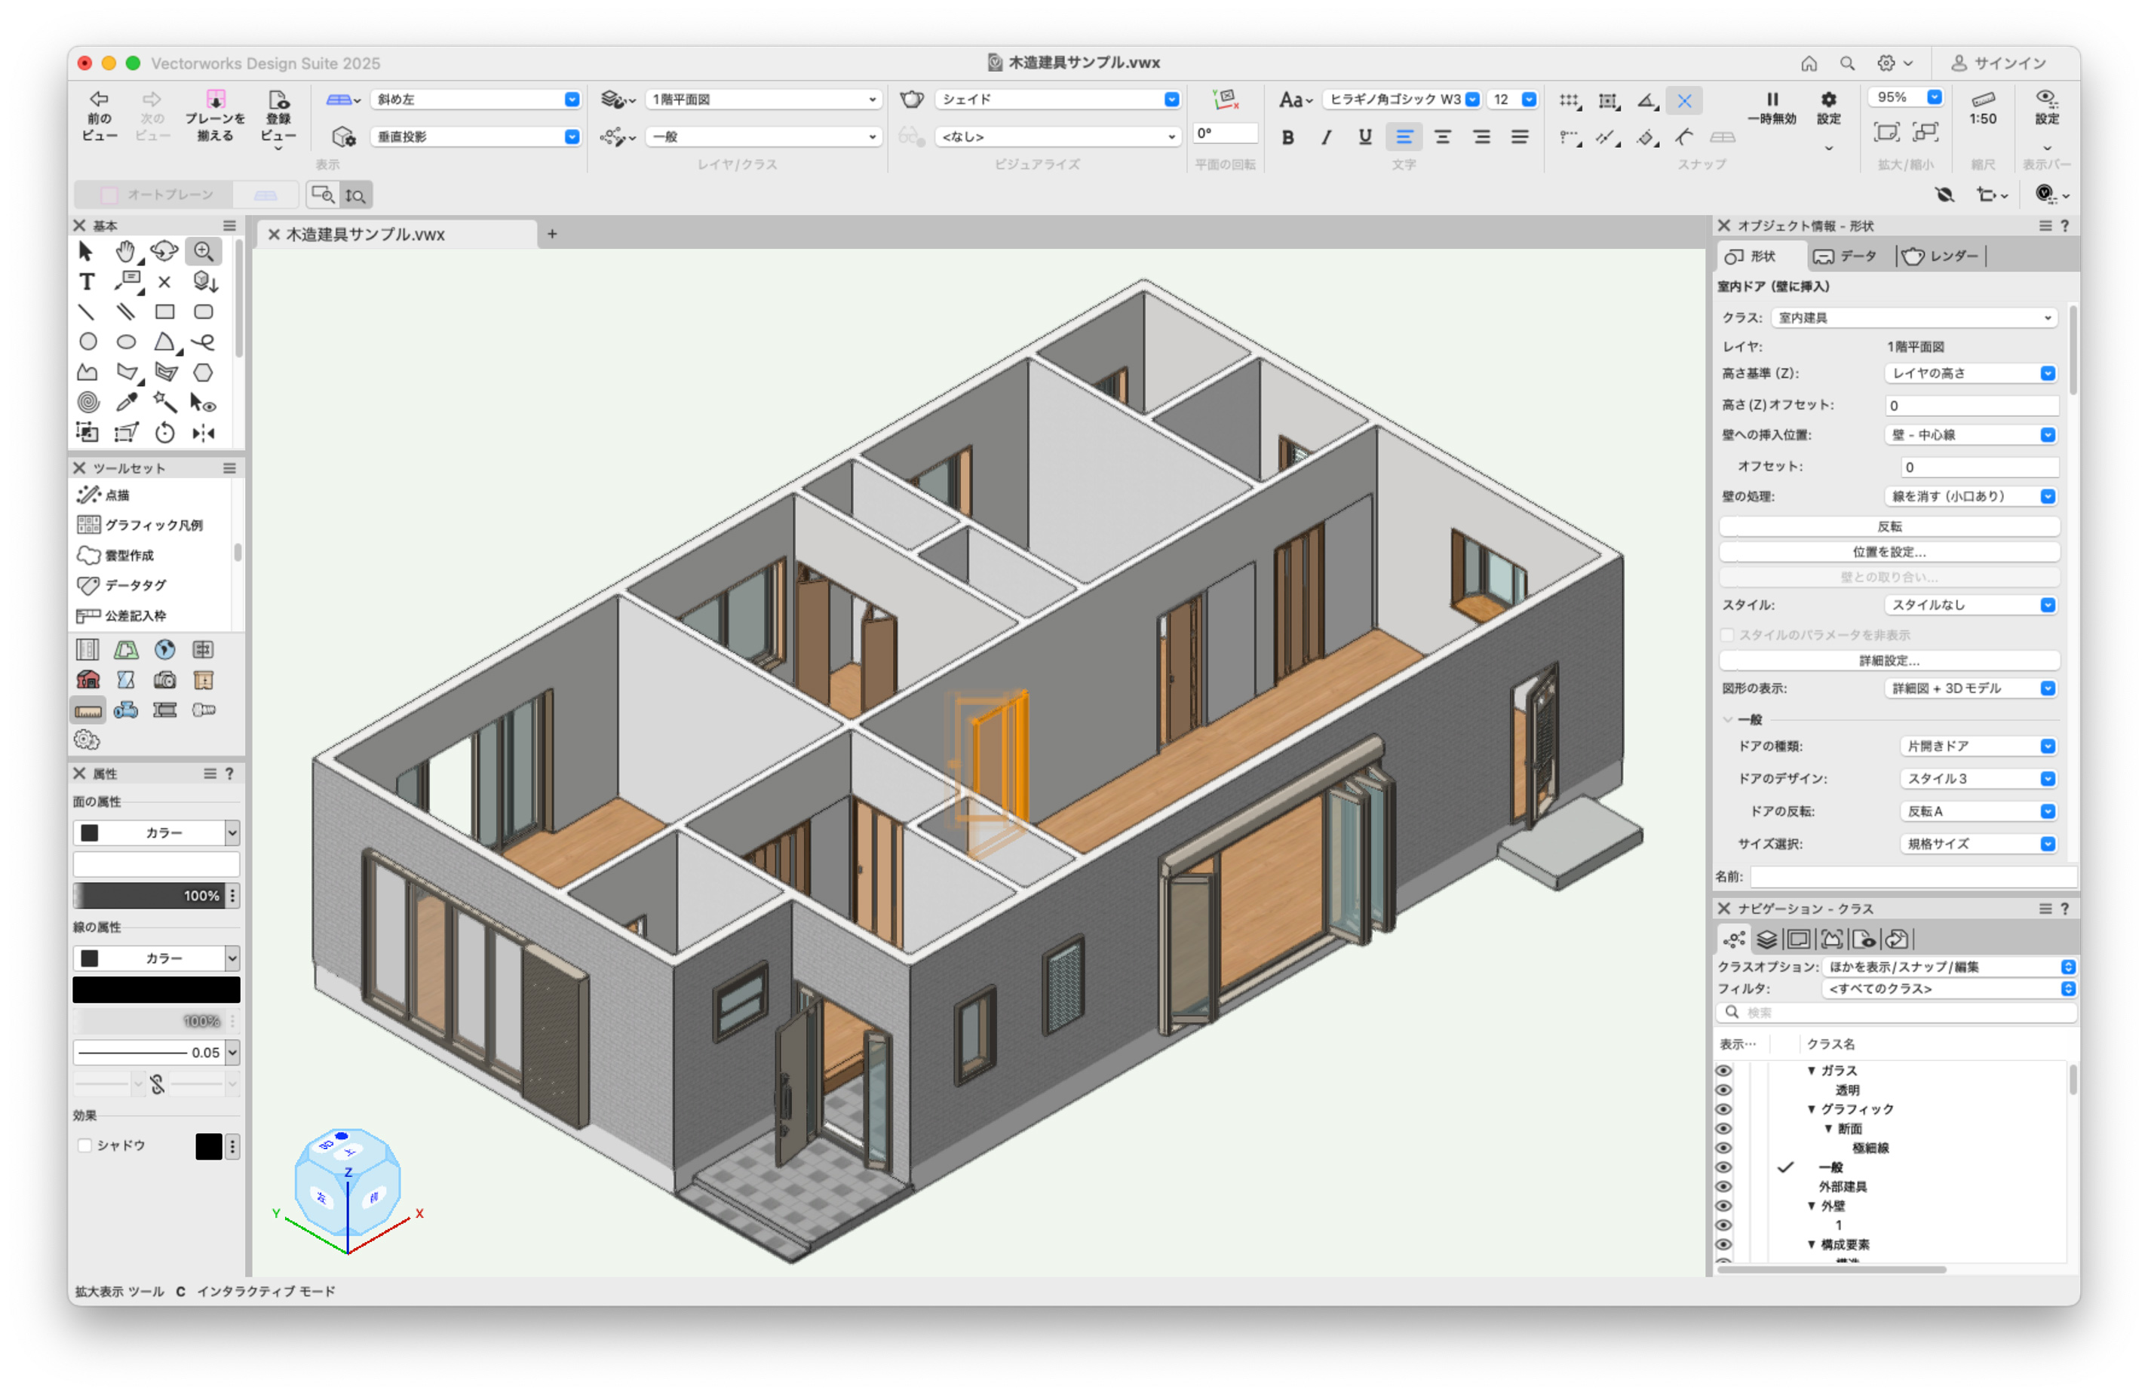This screenshot has width=2148, height=1395.
Task: Click the class 検索 search field
Action: 1895,1013
